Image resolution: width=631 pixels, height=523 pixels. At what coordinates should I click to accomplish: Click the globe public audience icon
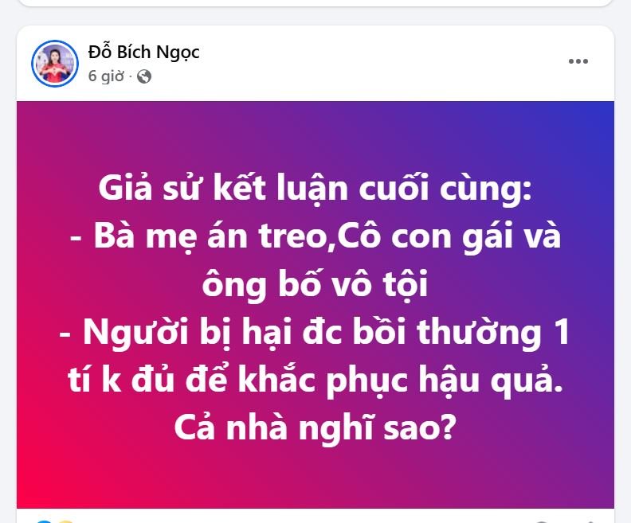click(x=144, y=76)
